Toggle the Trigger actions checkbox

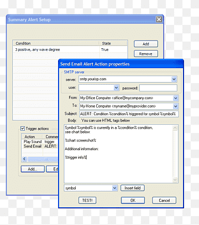pyautogui.click(x=23, y=129)
